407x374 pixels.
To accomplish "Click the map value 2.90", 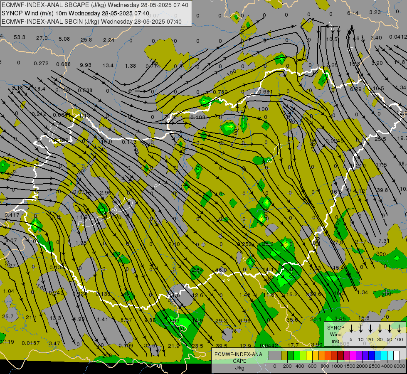I will pyautogui.click(x=105, y=192).
